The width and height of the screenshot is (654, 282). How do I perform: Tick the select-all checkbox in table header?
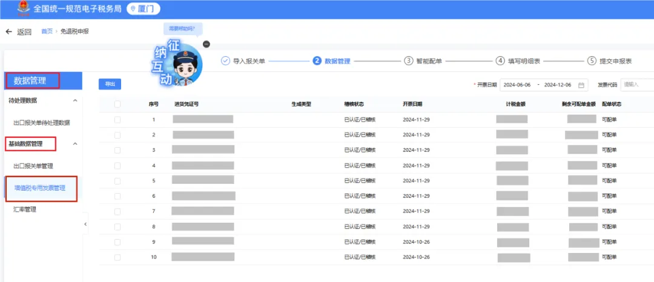point(117,104)
